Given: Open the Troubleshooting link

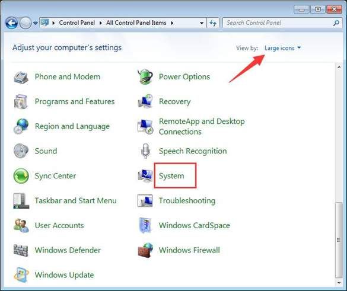Looking at the screenshot, I should pos(187,200).
